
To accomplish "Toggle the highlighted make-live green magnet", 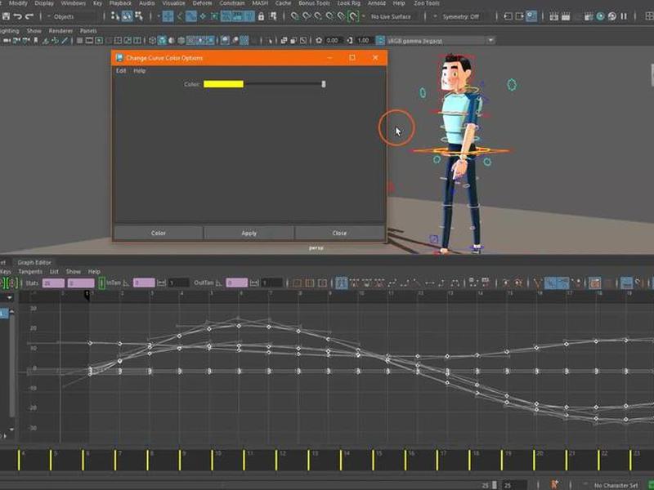I will click(353, 16).
